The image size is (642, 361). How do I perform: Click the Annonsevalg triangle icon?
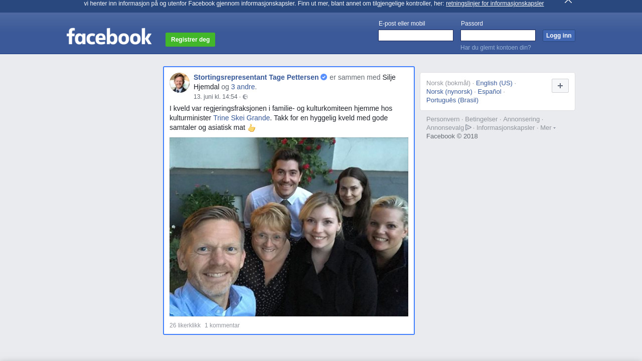[x=468, y=127]
